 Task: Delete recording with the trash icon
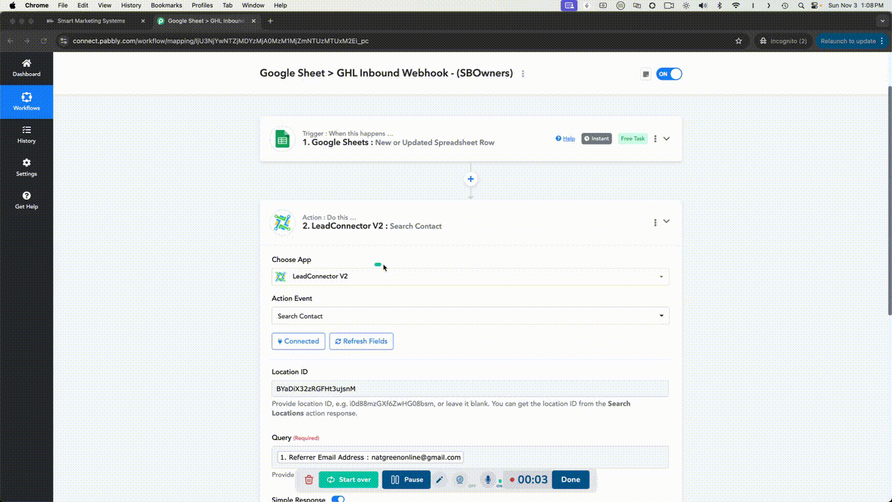click(x=309, y=480)
